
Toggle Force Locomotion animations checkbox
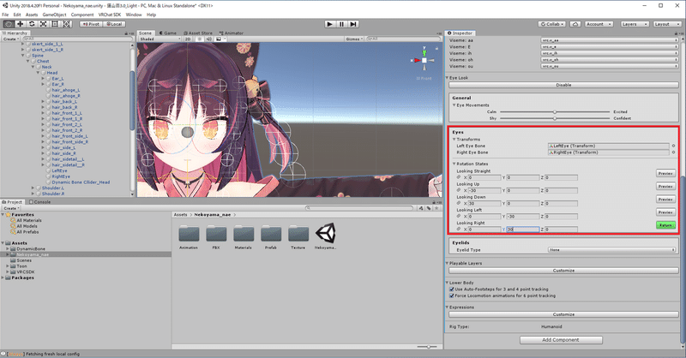452,296
